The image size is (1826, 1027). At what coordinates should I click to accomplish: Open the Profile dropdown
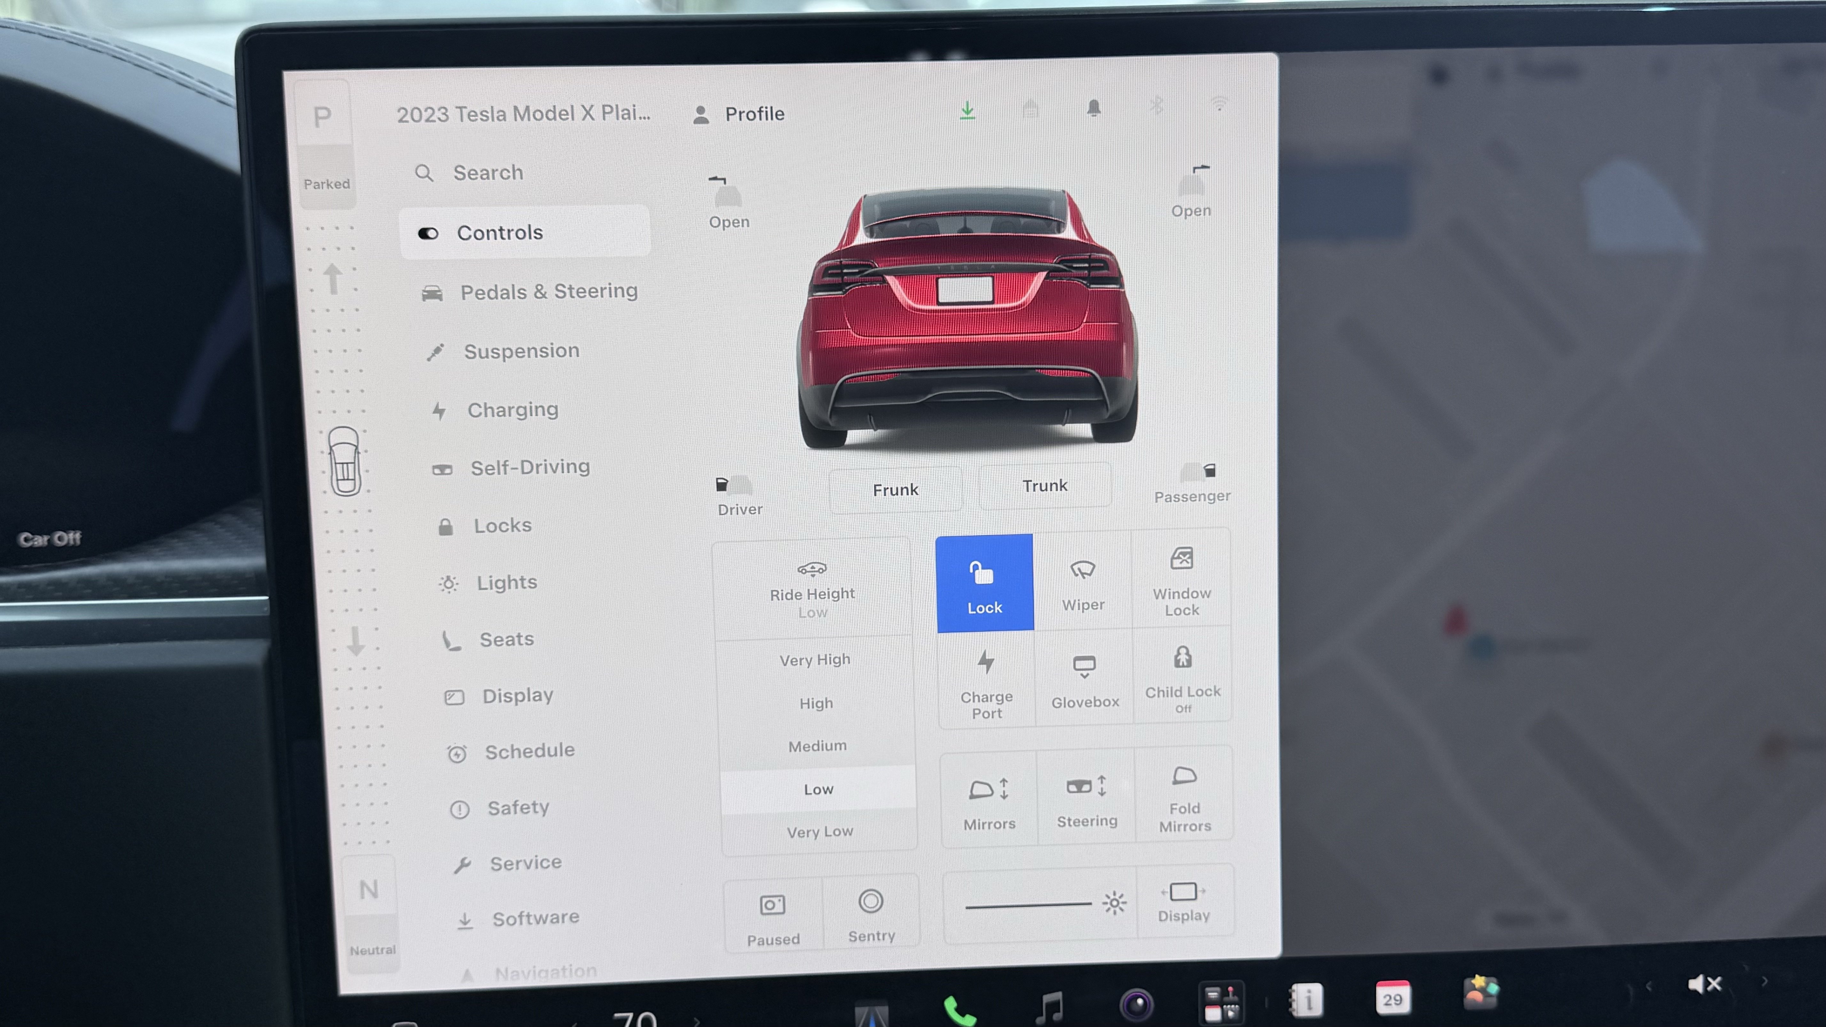click(739, 114)
